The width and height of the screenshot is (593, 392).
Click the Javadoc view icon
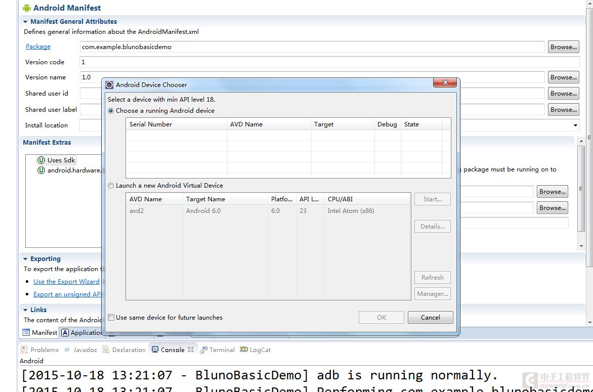point(67,350)
